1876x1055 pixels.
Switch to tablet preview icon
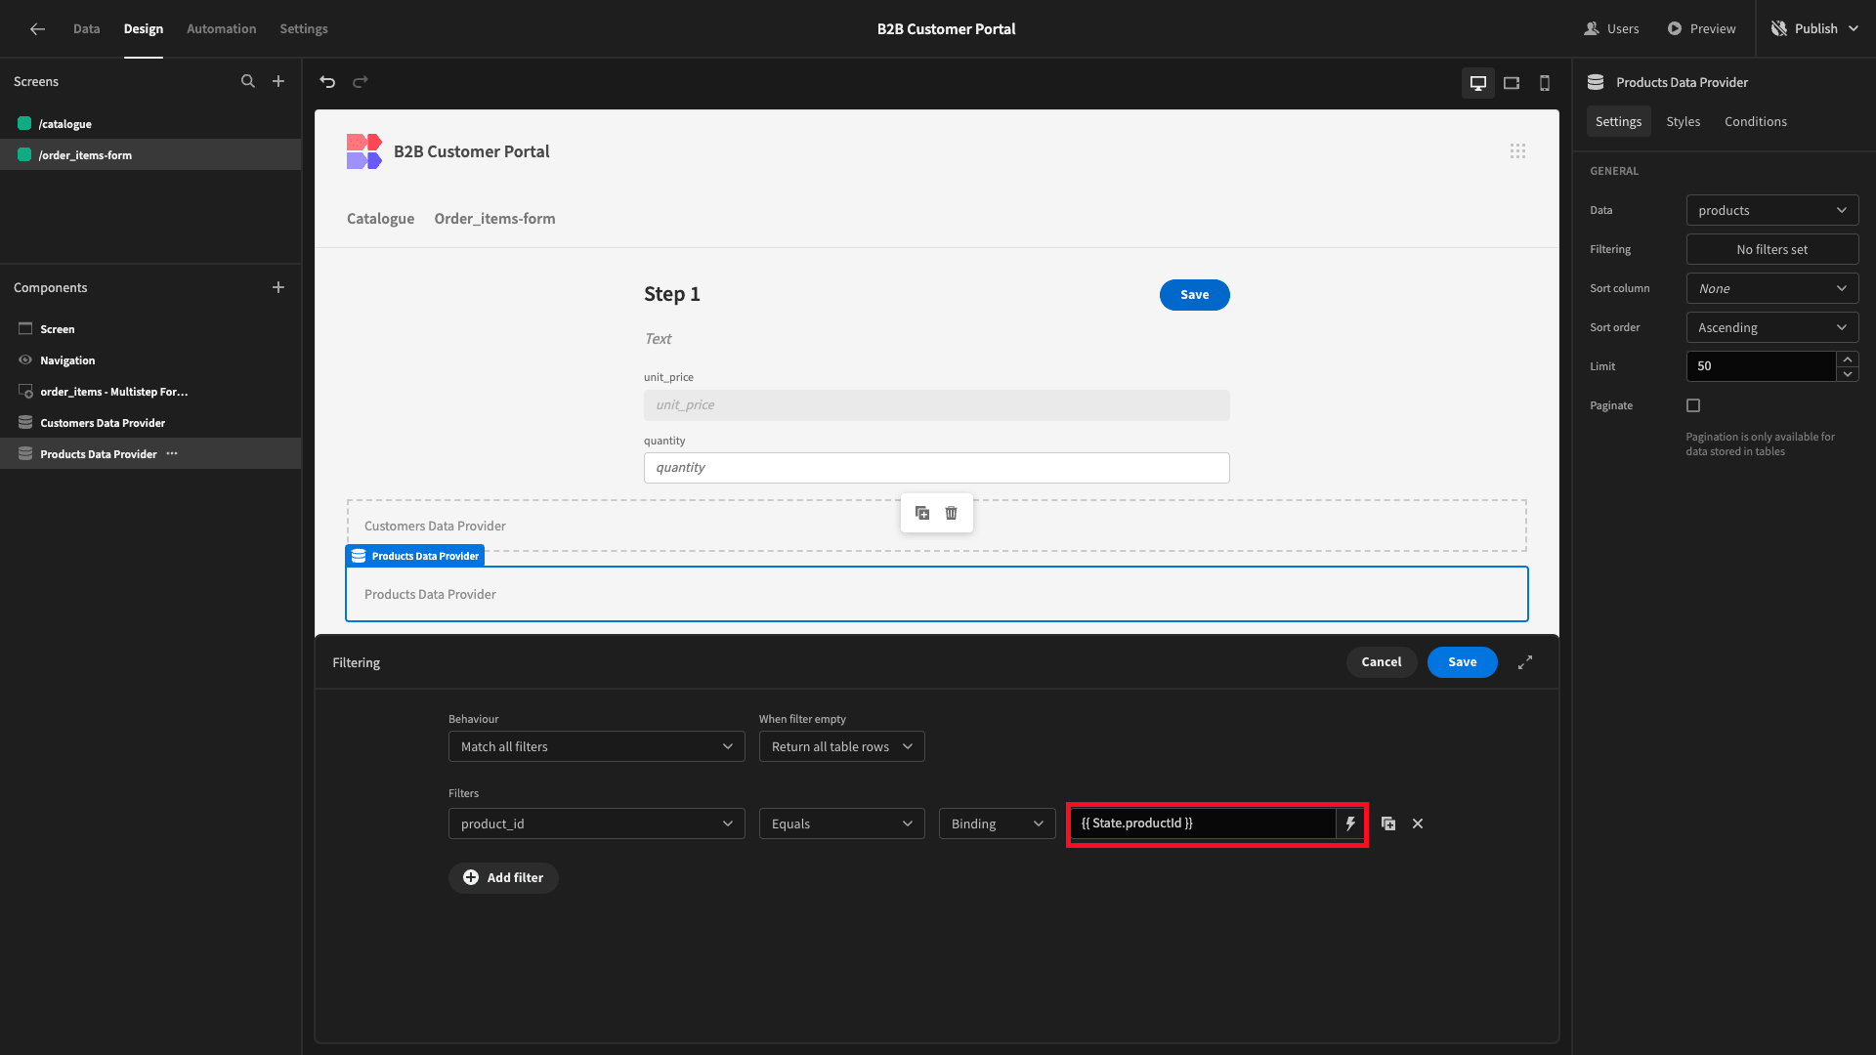[x=1512, y=83]
